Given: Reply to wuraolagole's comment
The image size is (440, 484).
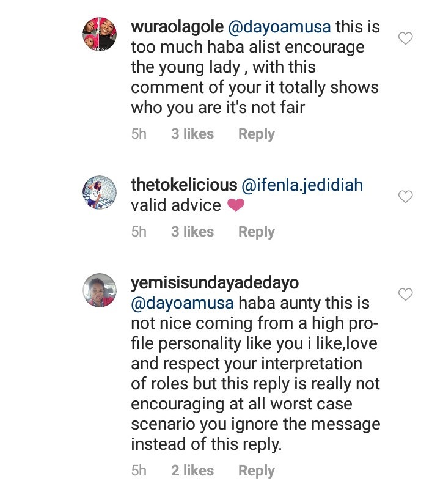Looking at the screenshot, I should point(256,134).
